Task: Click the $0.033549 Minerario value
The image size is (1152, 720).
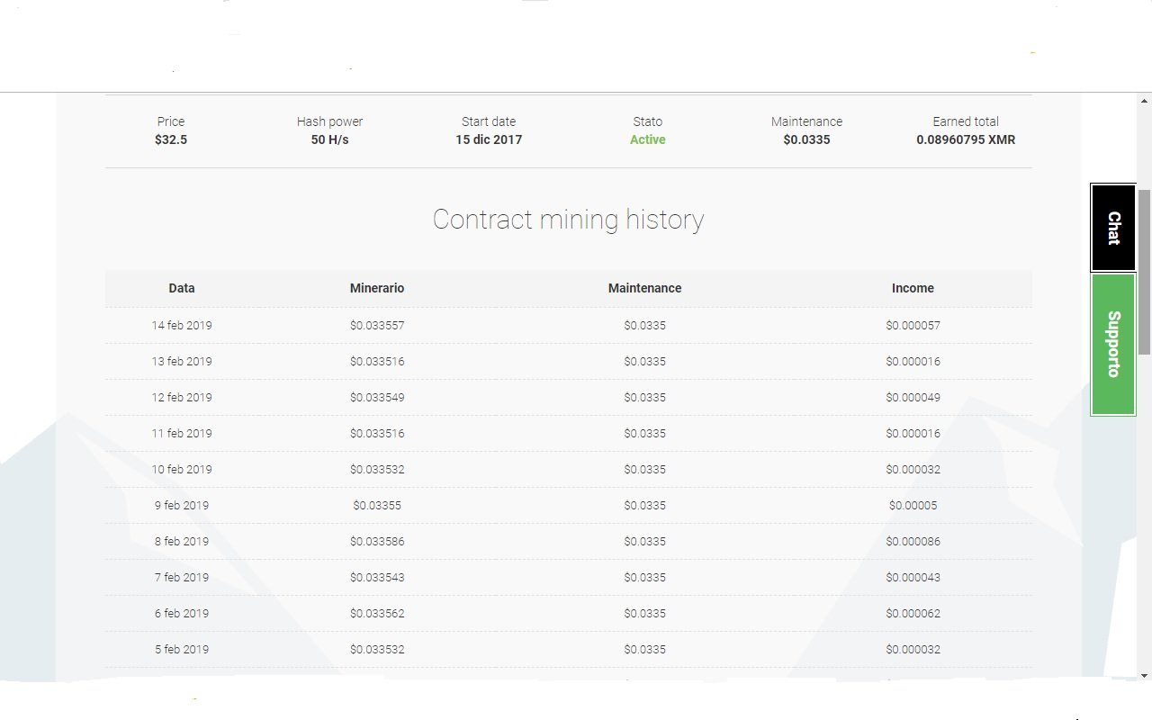Action: (x=377, y=397)
